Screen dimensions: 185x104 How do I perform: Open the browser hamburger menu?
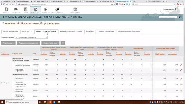click(x=184, y=4)
